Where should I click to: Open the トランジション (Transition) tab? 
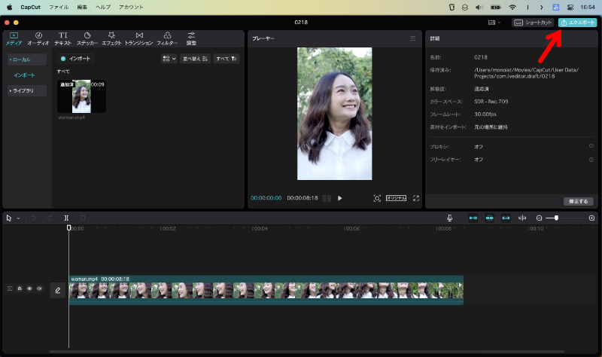tap(139, 39)
